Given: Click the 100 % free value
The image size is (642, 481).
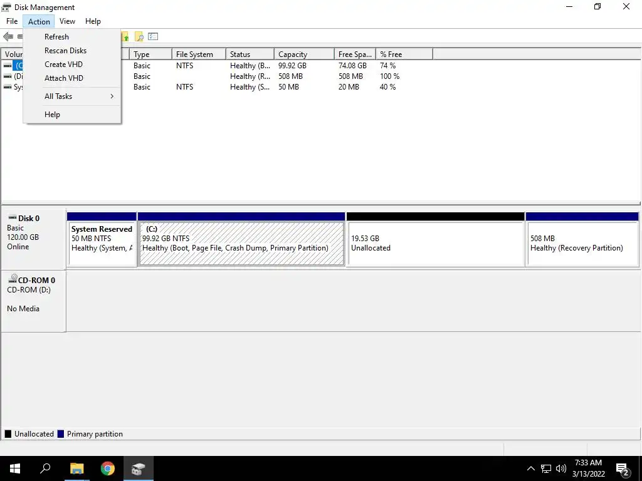Looking at the screenshot, I should click(389, 76).
